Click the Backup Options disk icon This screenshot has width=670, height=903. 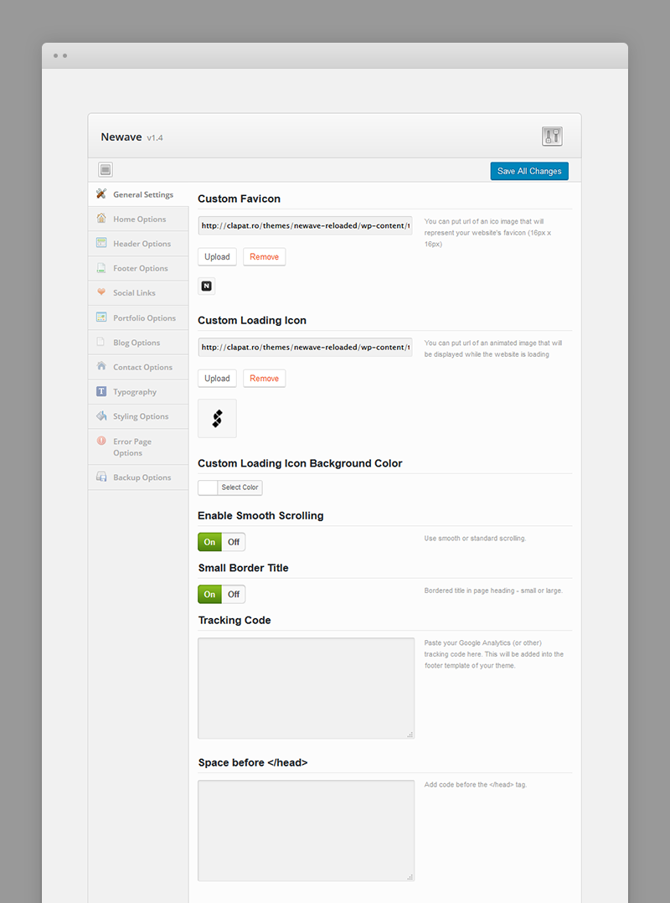click(101, 477)
